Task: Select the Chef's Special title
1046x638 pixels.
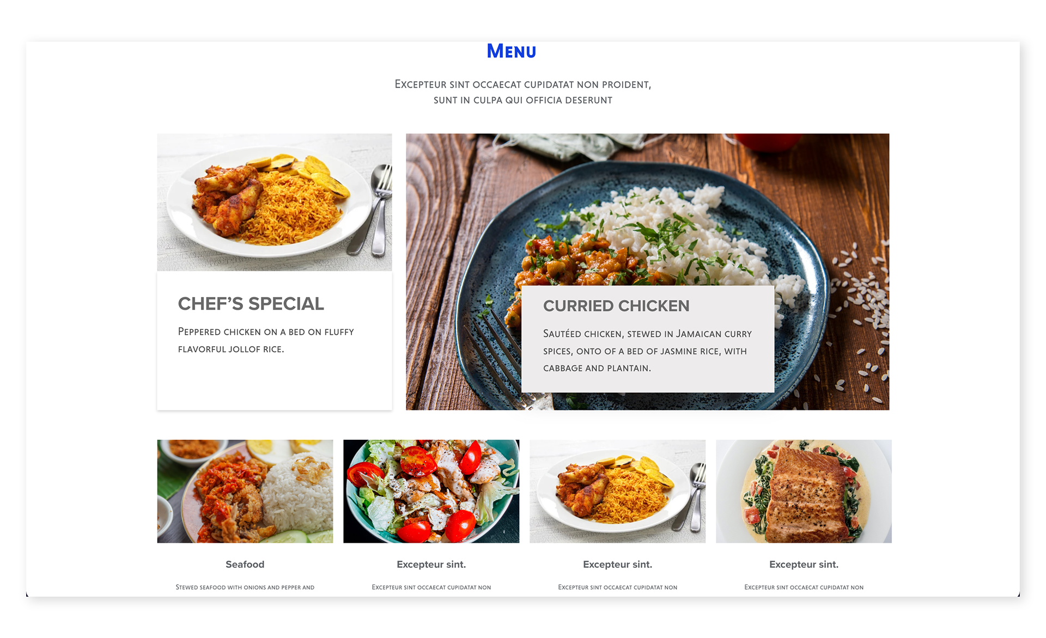Action: click(251, 304)
